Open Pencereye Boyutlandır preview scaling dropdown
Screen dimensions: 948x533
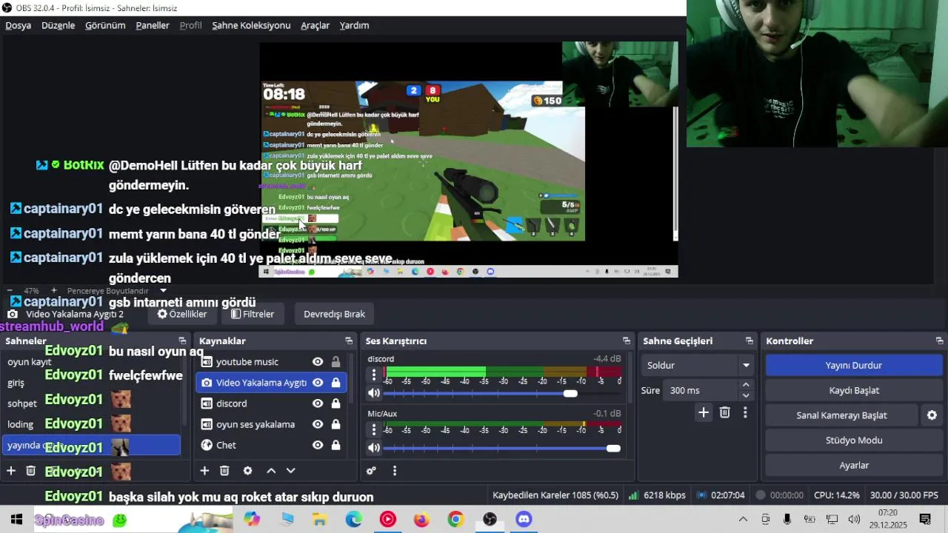[x=116, y=291]
